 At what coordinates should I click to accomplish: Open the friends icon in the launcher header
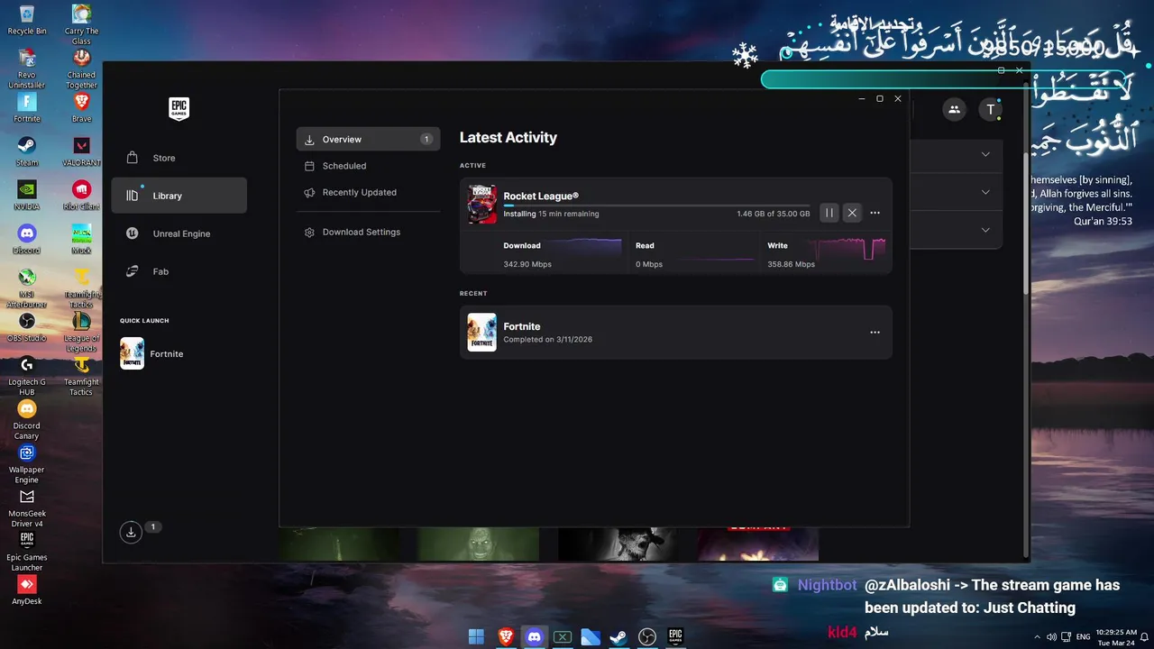click(x=954, y=109)
